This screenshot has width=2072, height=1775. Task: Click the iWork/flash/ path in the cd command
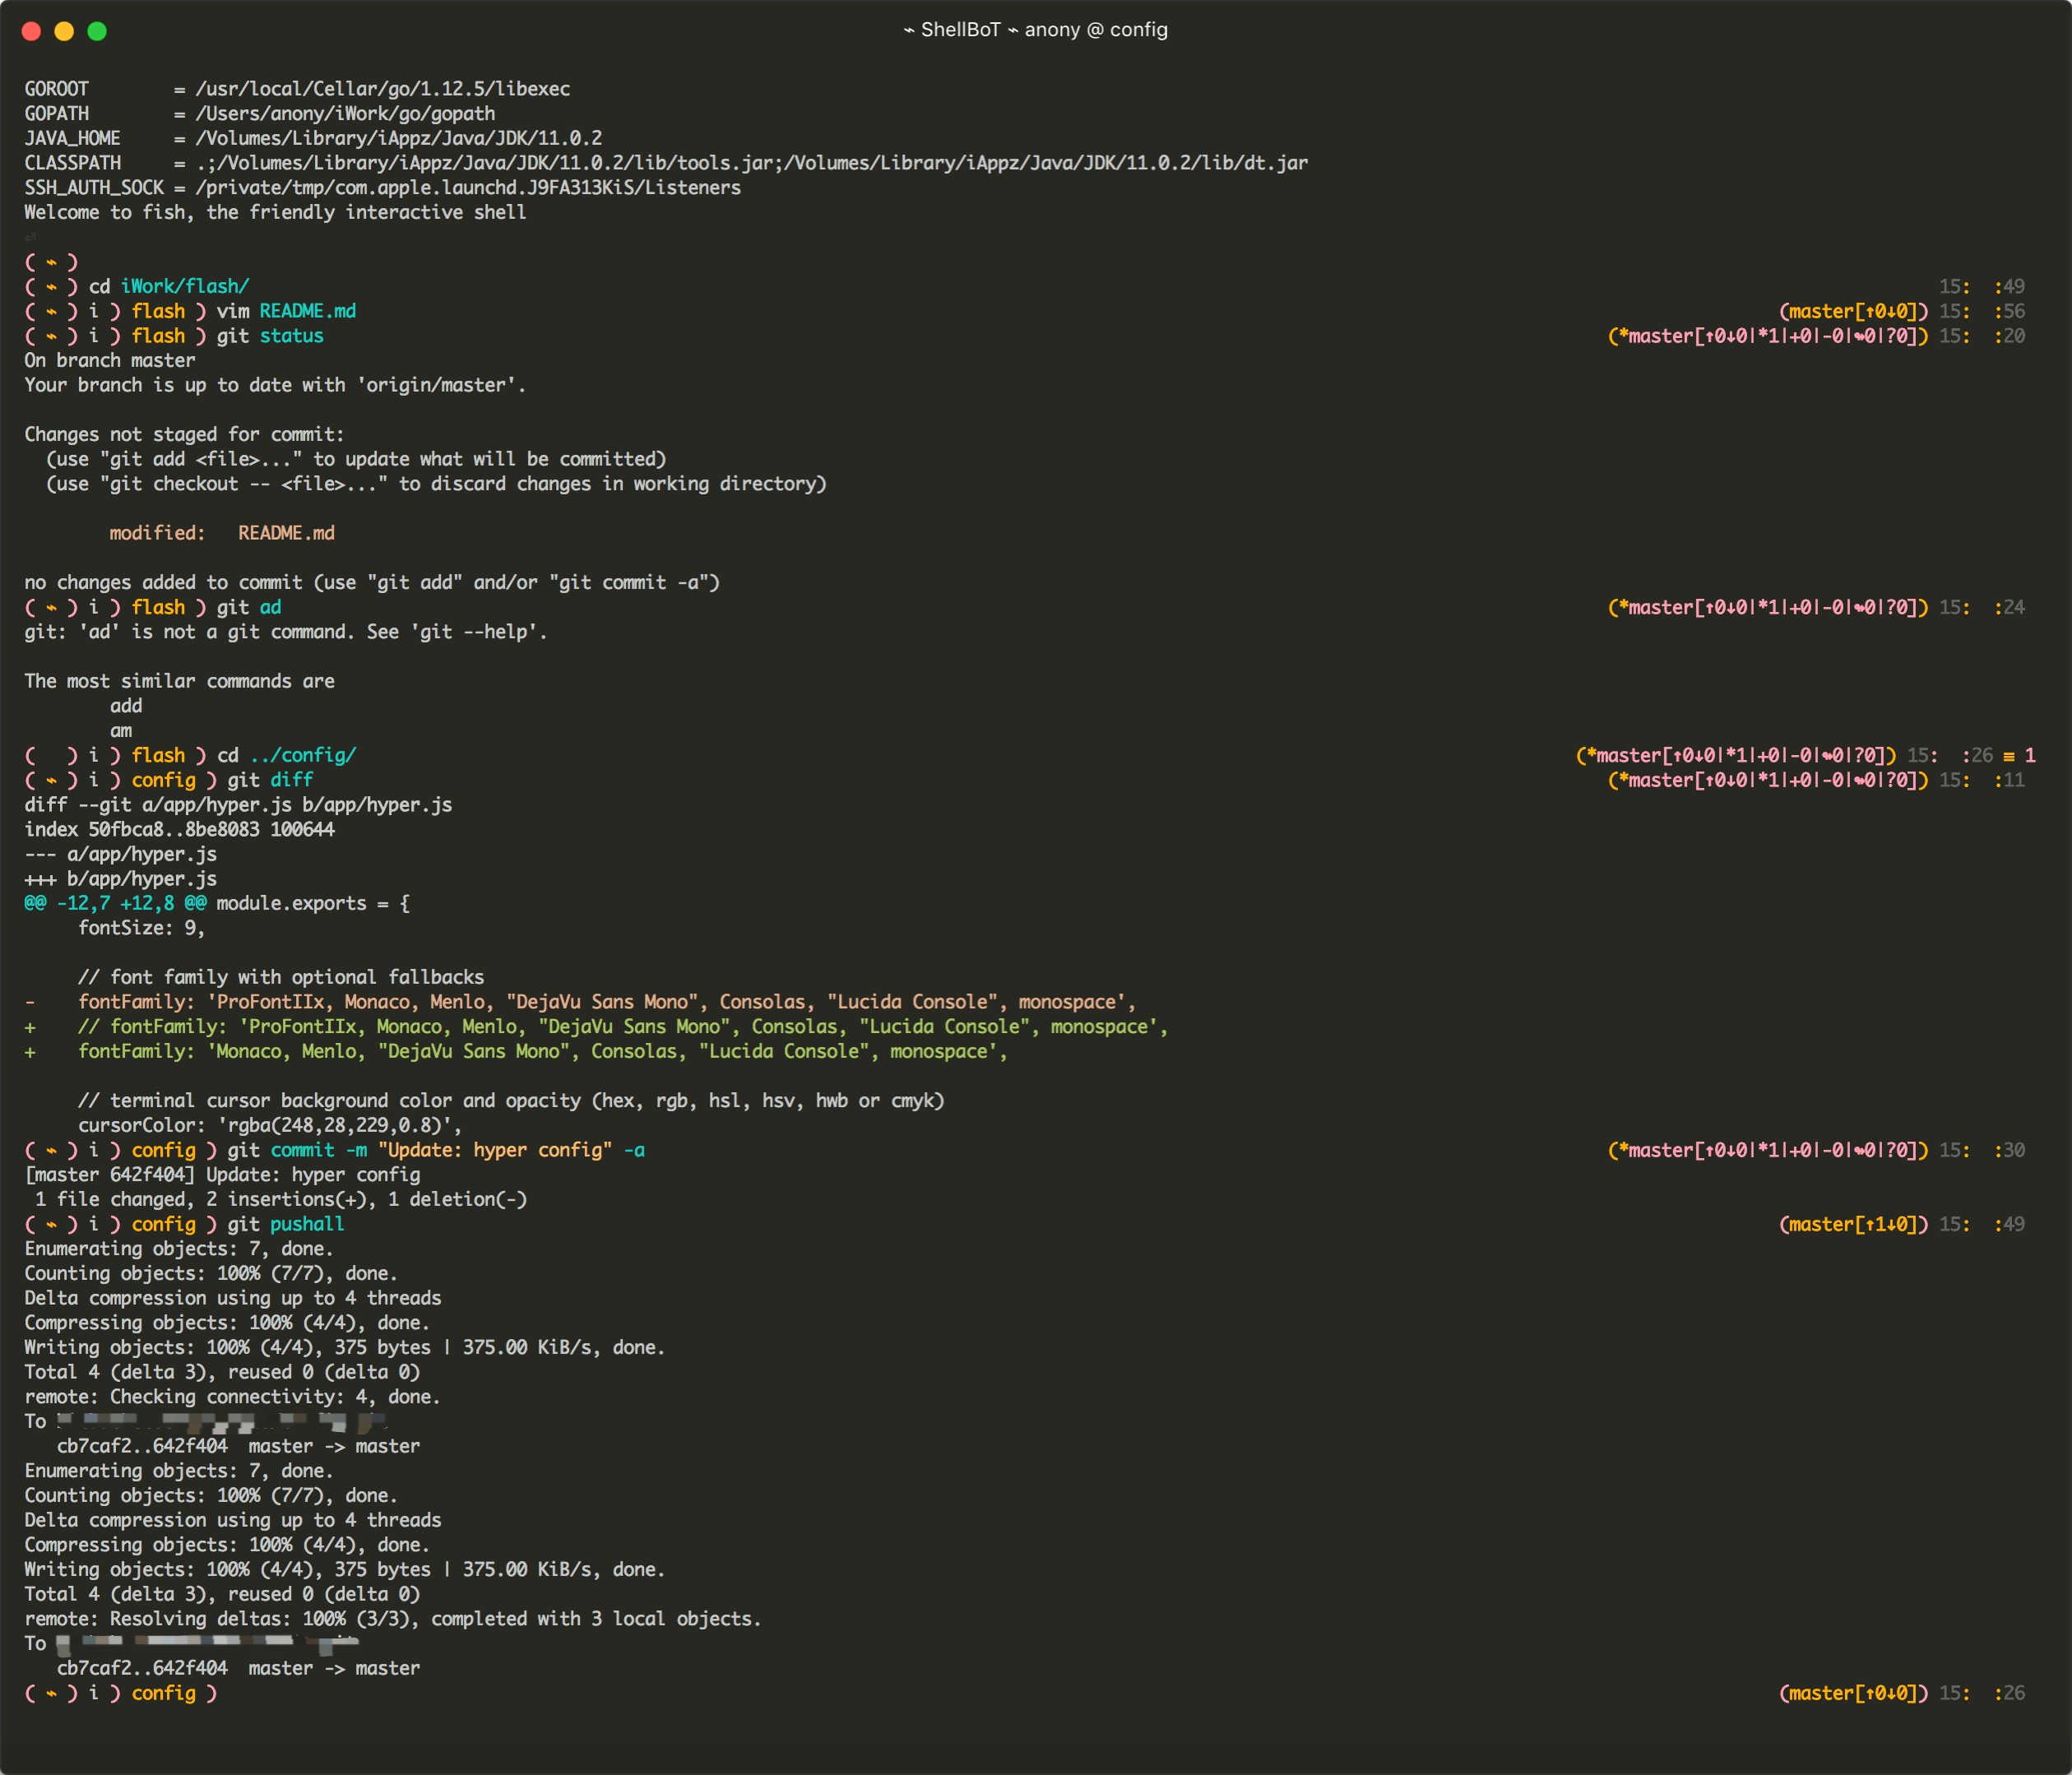[185, 286]
